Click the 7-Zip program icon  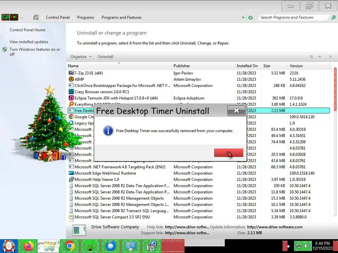[71, 73]
